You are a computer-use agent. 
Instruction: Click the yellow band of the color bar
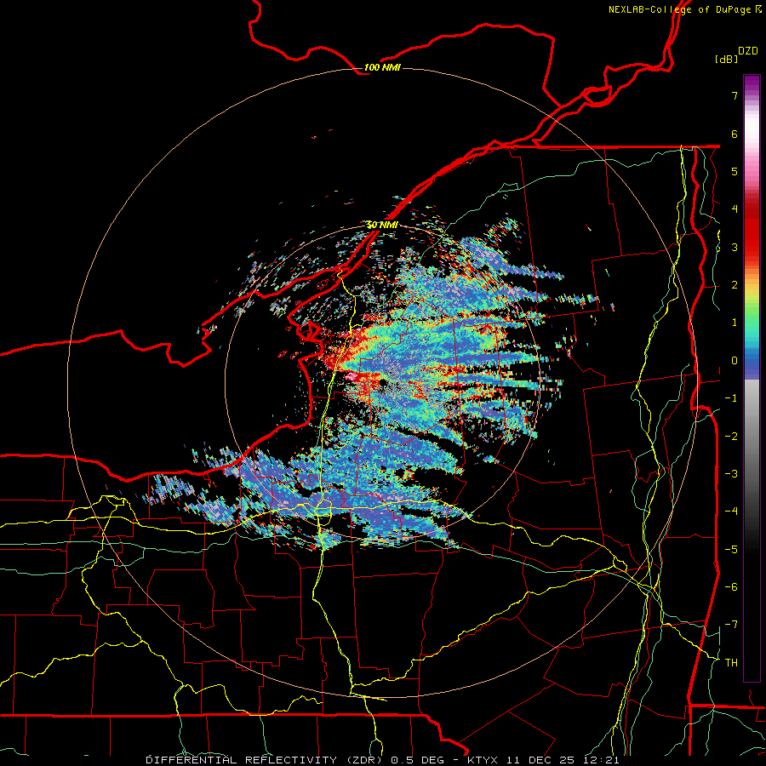pos(752,296)
